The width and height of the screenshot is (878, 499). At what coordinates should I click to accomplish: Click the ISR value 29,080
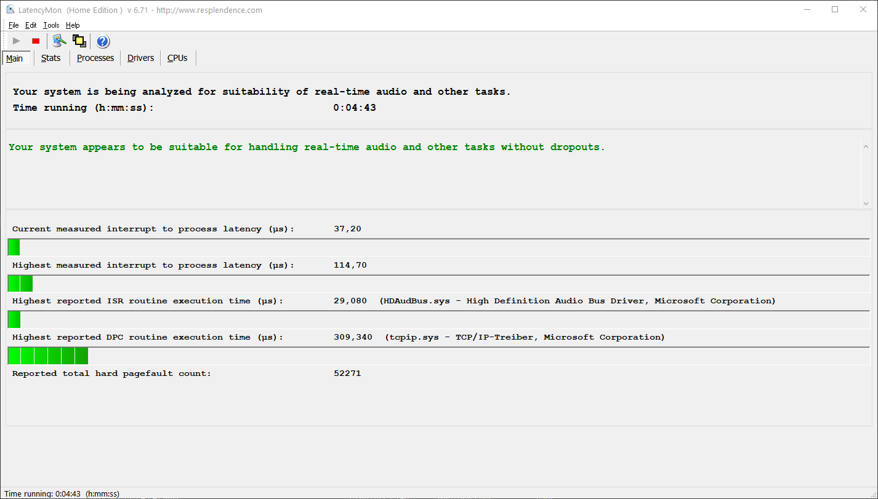point(350,301)
